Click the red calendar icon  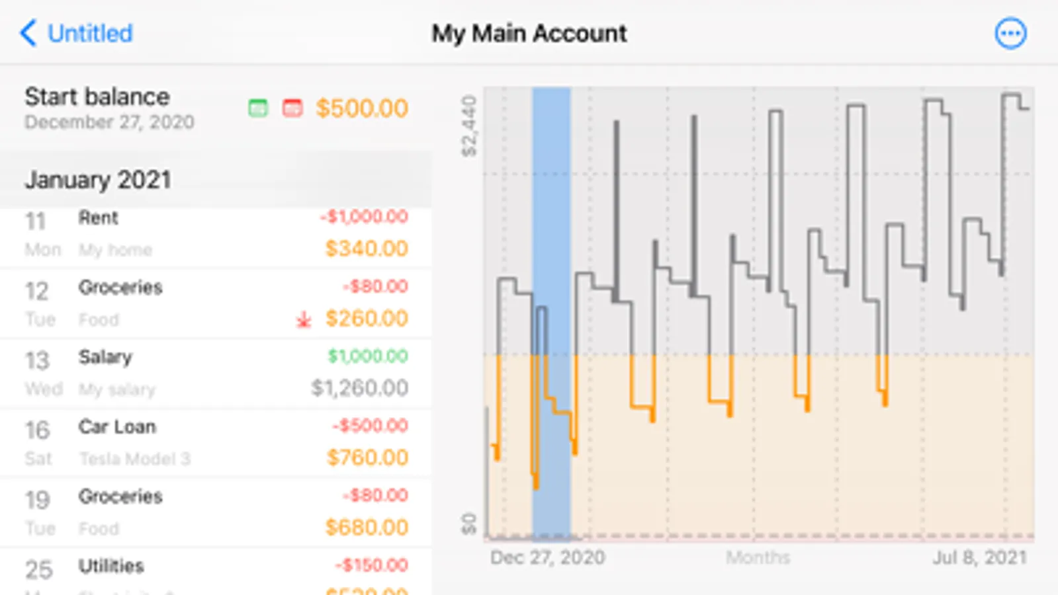[292, 108]
